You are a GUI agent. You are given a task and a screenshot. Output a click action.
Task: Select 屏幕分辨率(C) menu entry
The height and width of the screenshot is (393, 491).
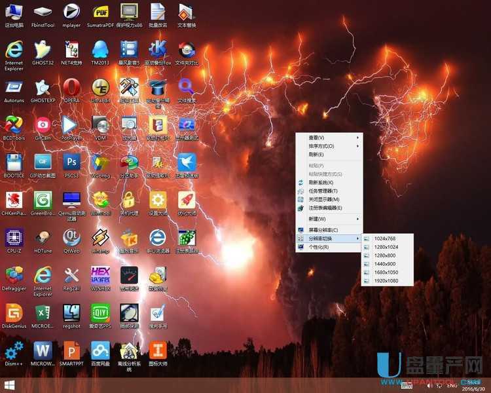point(329,230)
